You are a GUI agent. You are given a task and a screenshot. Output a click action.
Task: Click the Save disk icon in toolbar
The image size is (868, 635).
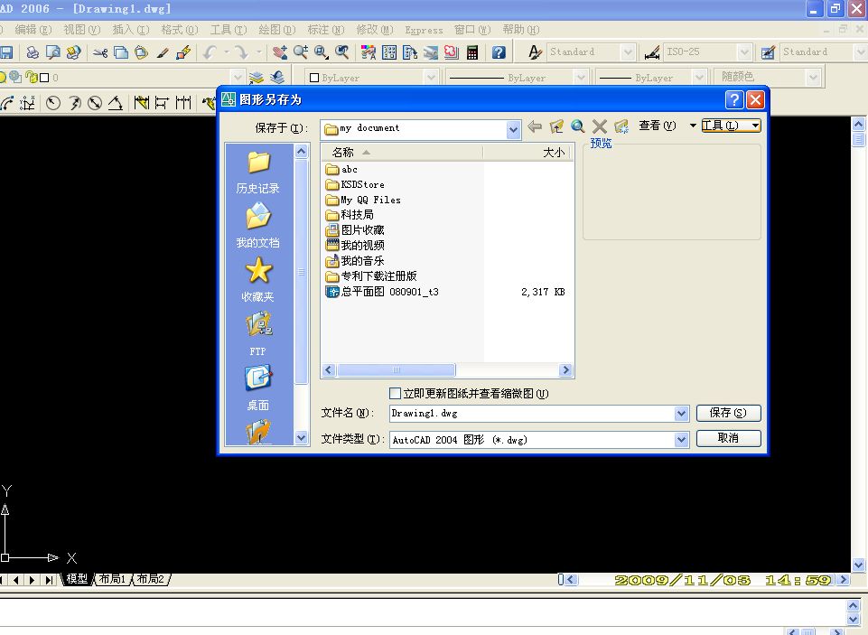[x=6, y=52]
